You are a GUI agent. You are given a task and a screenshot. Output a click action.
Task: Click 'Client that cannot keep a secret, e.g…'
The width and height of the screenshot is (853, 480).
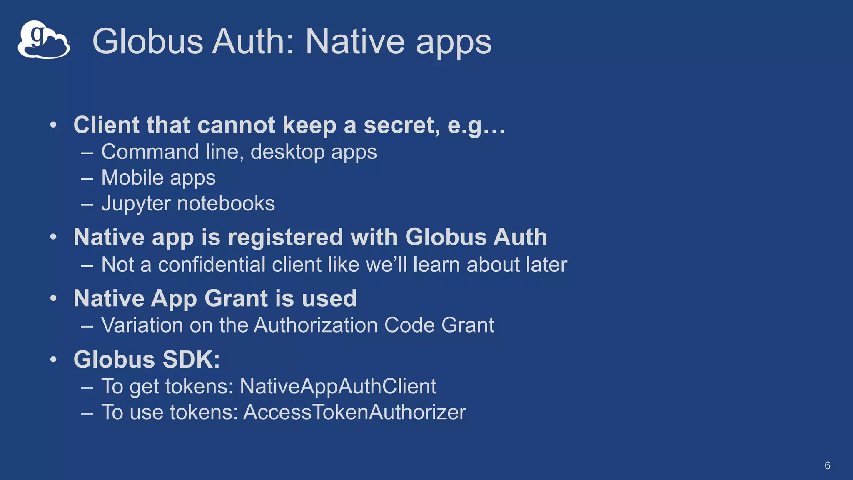point(289,125)
